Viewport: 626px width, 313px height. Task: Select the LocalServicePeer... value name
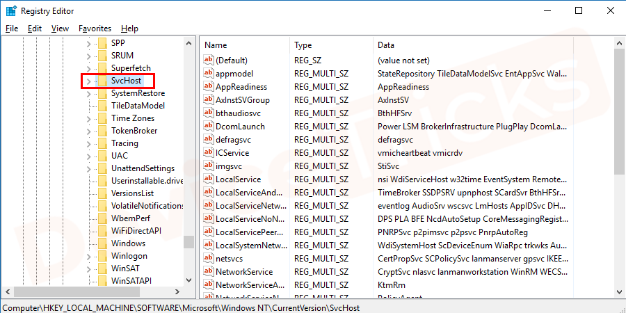click(x=250, y=232)
